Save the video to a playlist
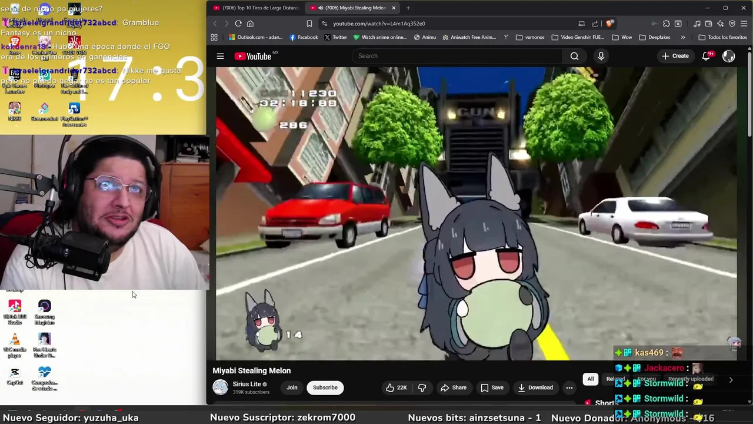Viewport: 753px width, 424px height. pos(492,387)
